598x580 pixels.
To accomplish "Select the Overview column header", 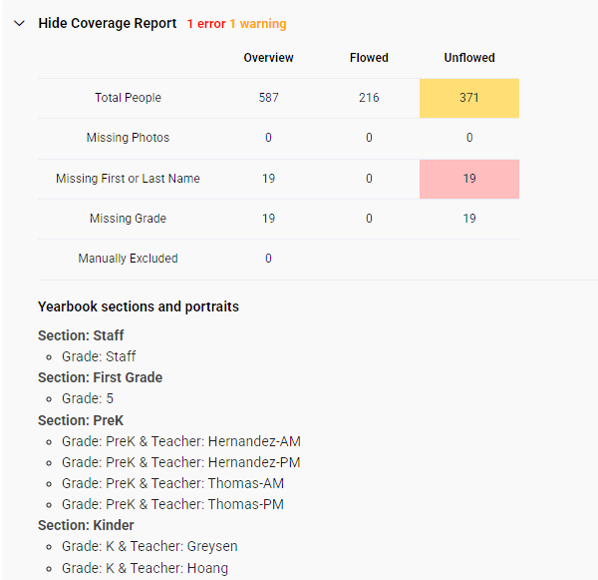I will (268, 58).
